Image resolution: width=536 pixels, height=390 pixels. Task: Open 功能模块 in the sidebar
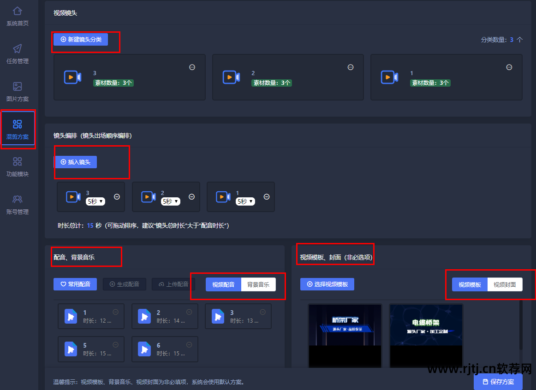[x=18, y=167]
